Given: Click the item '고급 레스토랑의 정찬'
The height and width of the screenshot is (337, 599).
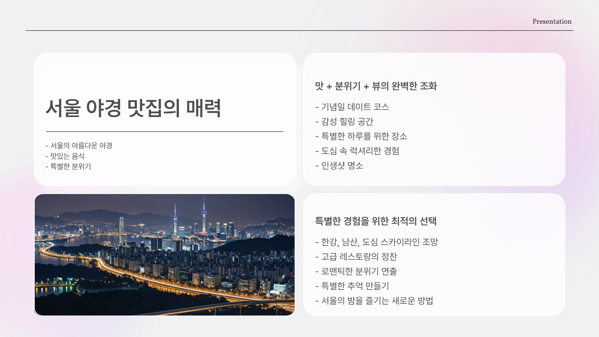Looking at the screenshot, I should (356, 257).
